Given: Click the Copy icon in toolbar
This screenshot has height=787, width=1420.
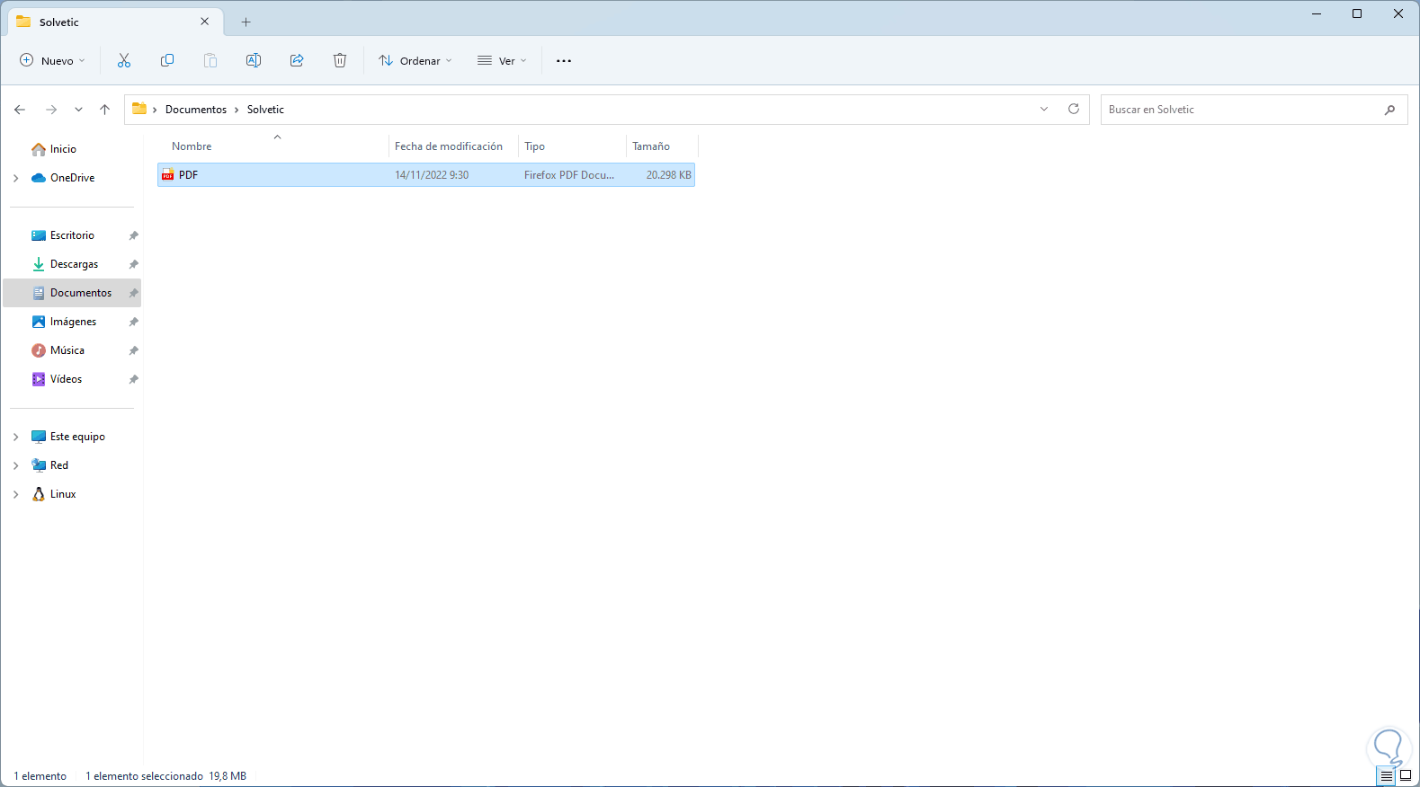Looking at the screenshot, I should (167, 60).
